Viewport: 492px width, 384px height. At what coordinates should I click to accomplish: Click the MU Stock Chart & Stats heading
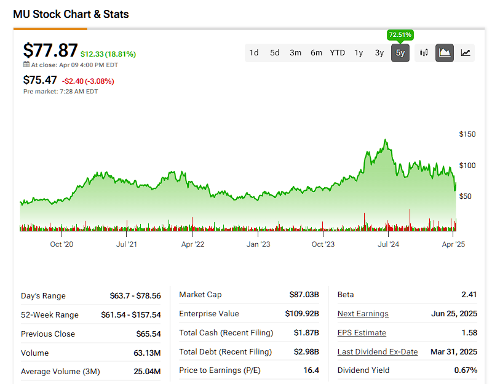[71, 14]
